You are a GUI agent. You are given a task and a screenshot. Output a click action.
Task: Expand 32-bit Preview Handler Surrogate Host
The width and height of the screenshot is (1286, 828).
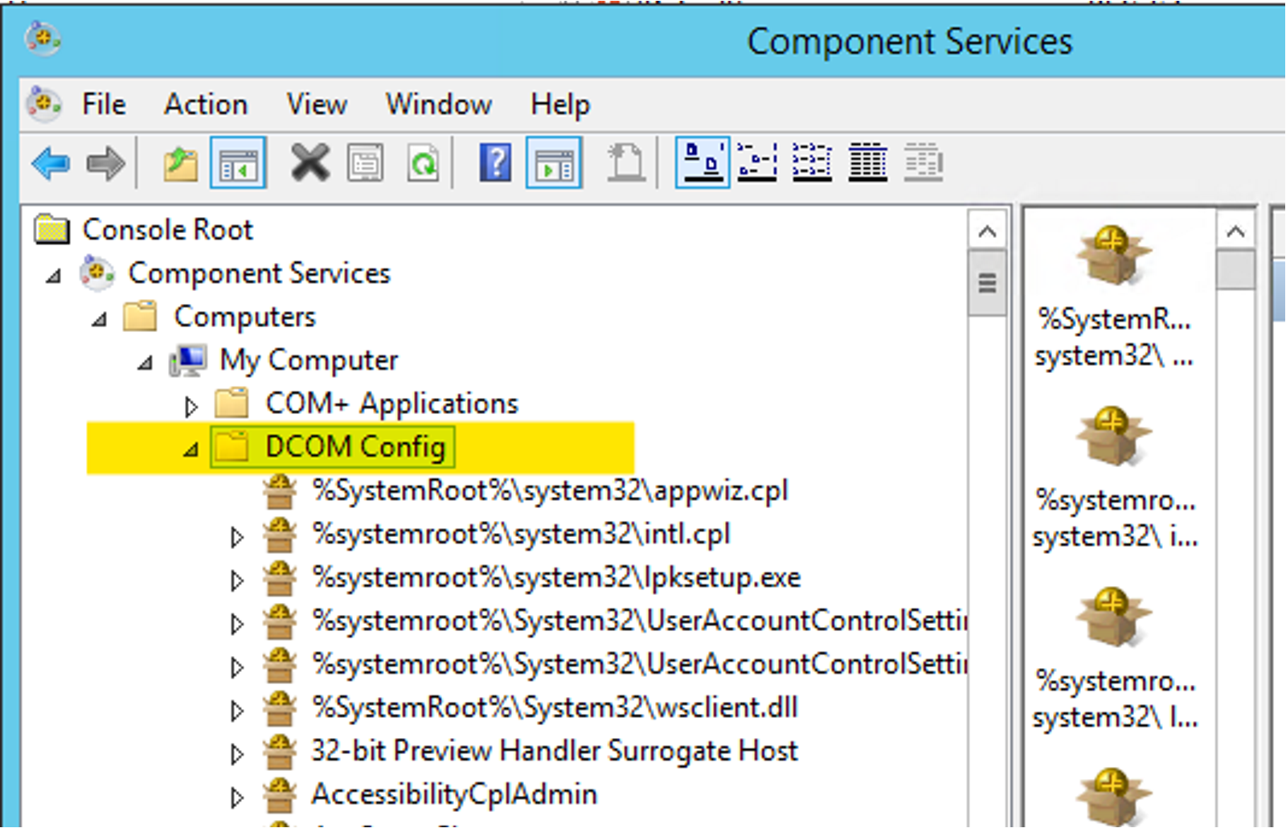pyautogui.click(x=236, y=753)
